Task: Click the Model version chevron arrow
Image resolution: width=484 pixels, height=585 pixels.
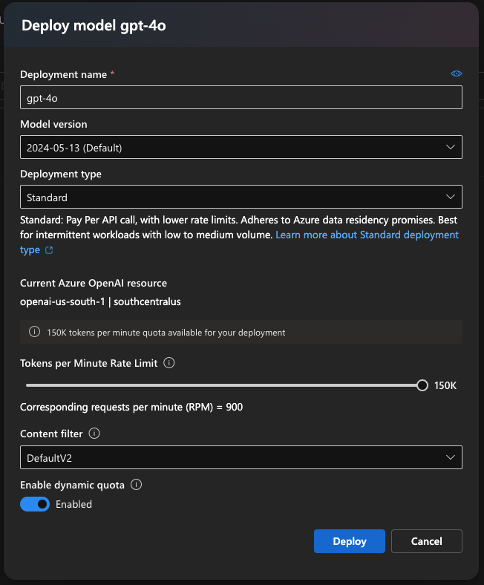Action: [450, 147]
